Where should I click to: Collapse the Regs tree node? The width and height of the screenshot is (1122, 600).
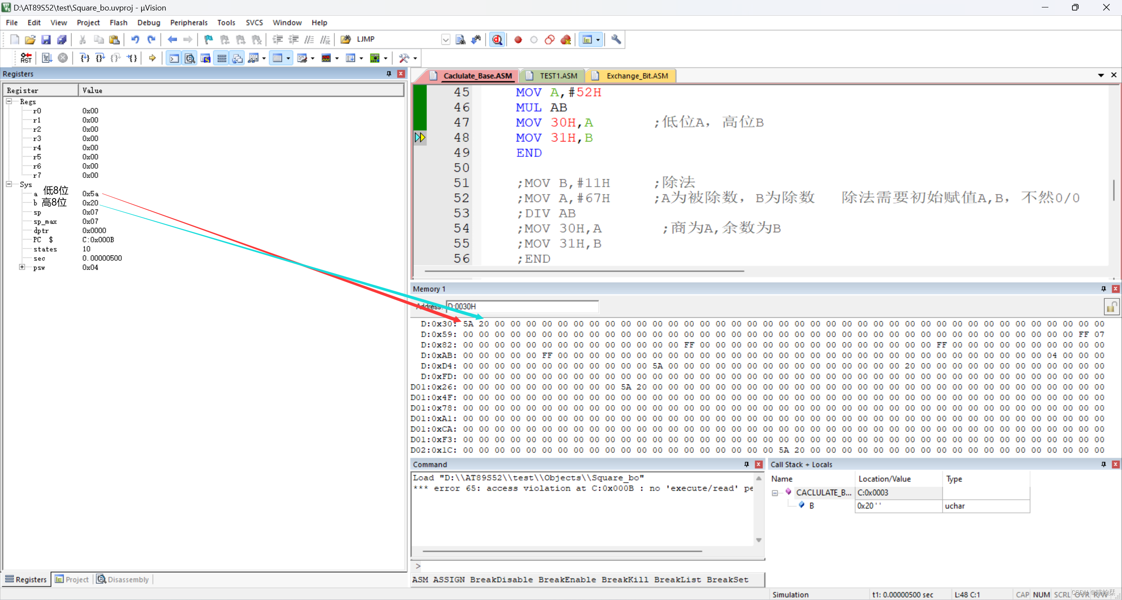(9, 101)
